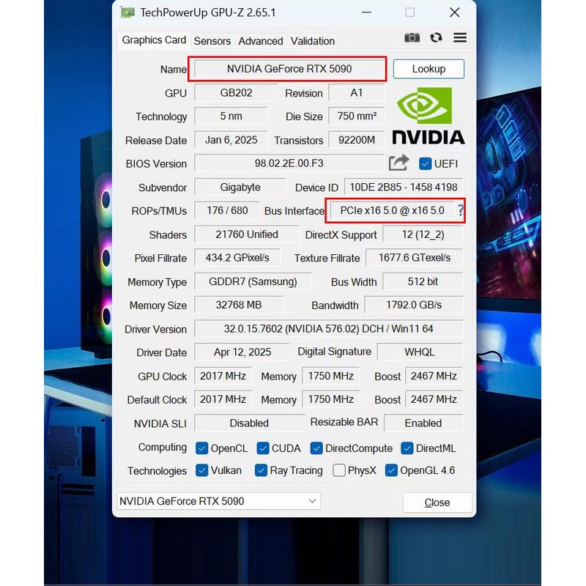Viewport: 586px width, 586px height.
Task: Click the Name field showing RTX 5090
Action: coord(289,69)
